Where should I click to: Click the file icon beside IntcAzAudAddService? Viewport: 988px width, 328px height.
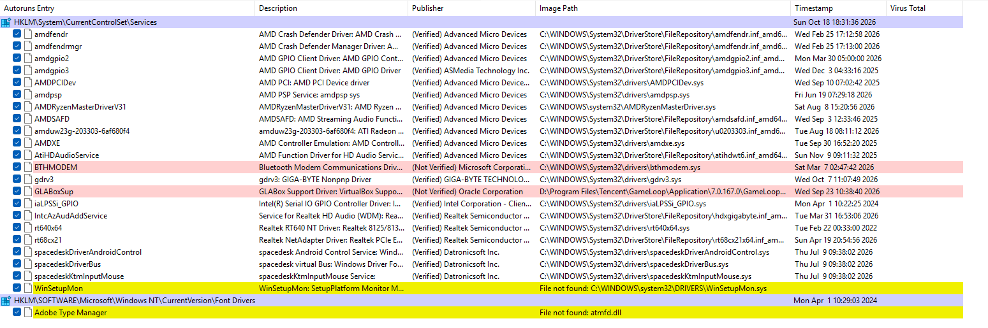pyautogui.click(x=28, y=216)
